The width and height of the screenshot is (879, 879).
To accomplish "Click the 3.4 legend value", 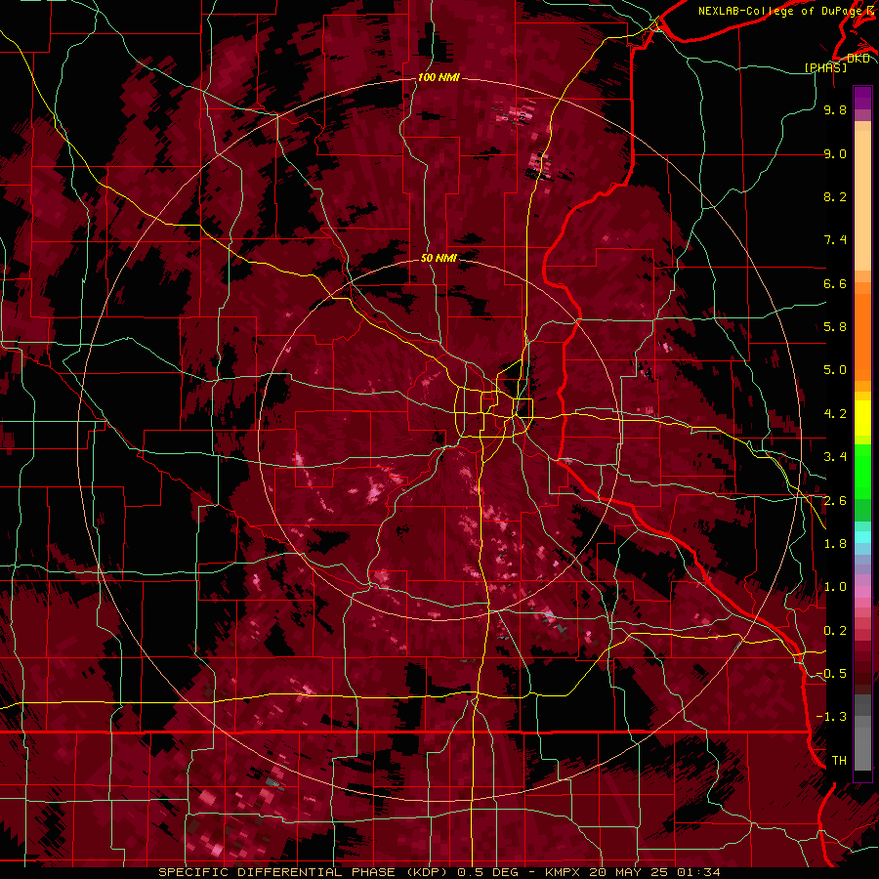I will 835,457.
